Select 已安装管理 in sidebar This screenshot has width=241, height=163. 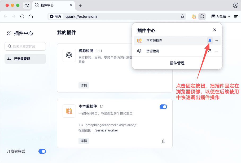25,59
